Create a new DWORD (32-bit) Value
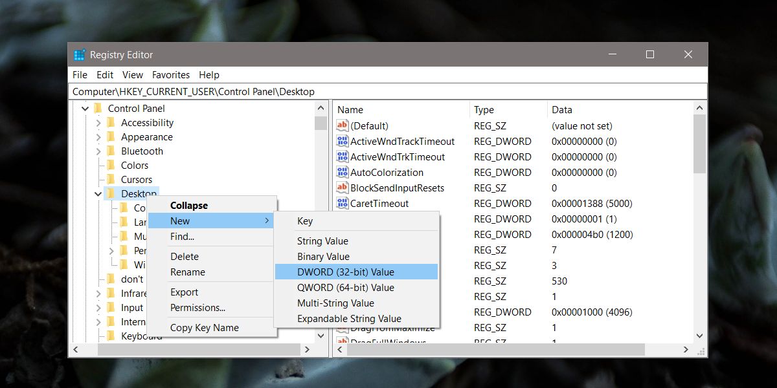The height and width of the screenshot is (388, 777). point(356,272)
